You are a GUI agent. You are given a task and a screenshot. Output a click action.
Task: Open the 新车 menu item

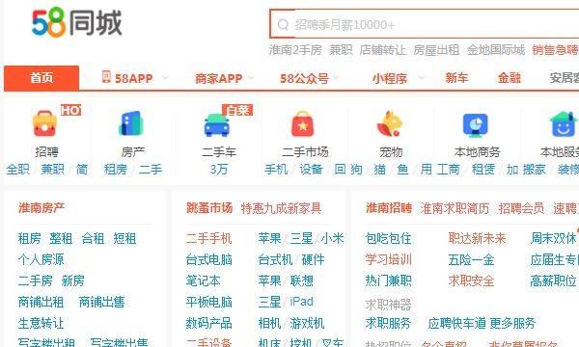click(x=456, y=78)
